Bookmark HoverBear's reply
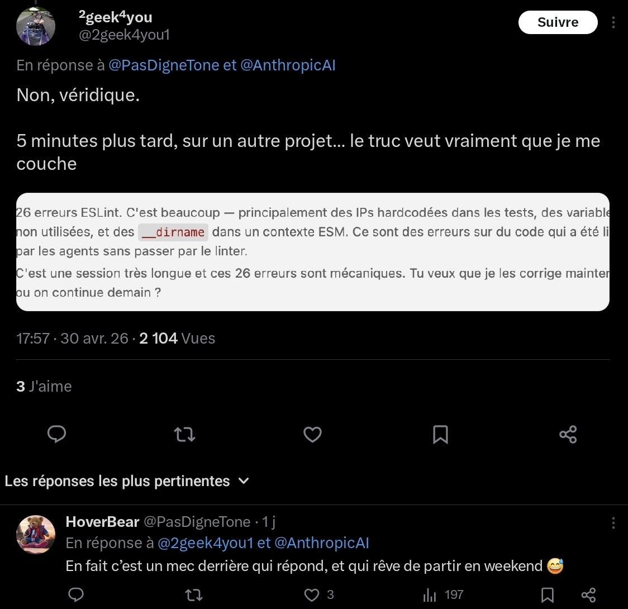This screenshot has height=609, width=628. pyautogui.click(x=548, y=595)
